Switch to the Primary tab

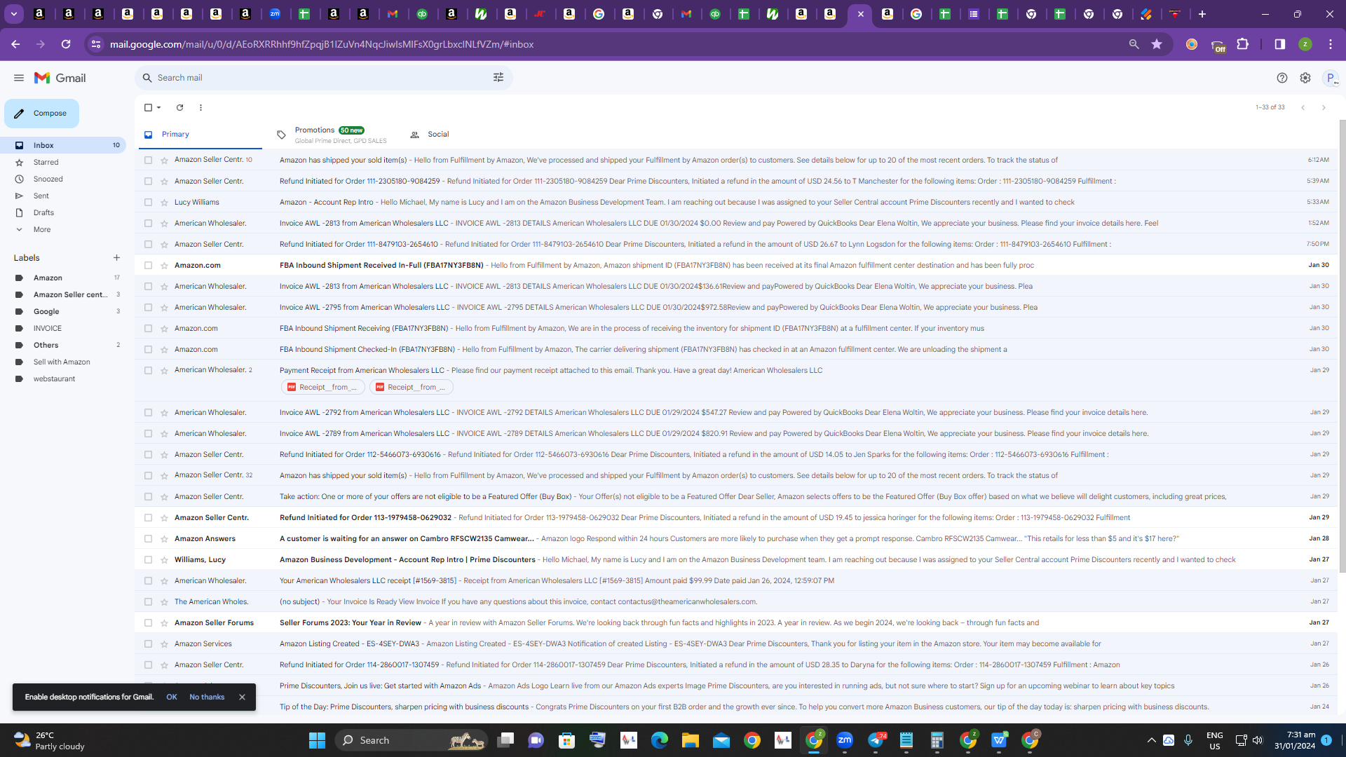click(200, 135)
